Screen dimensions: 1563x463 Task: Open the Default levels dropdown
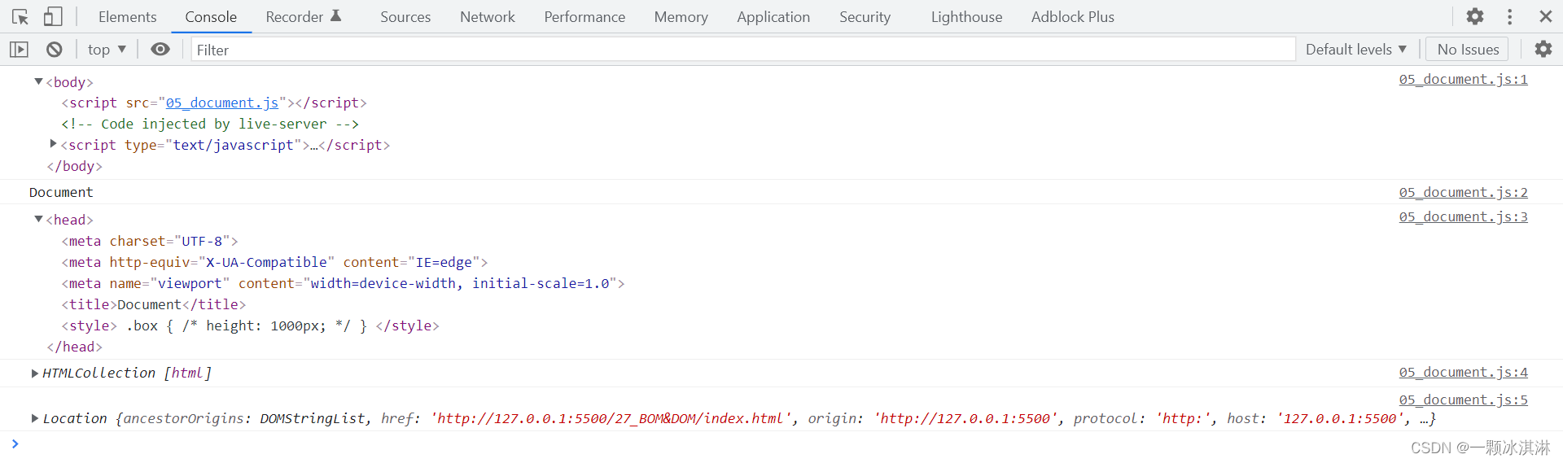[1356, 50]
